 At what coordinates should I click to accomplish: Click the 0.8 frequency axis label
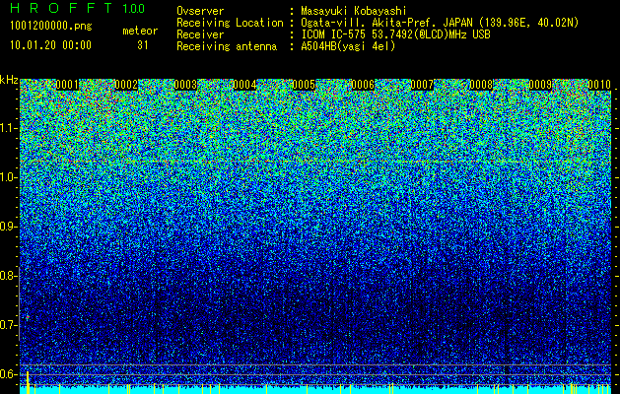click(x=8, y=276)
